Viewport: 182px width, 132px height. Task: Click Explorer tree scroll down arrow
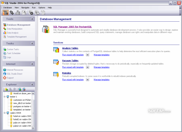point(33,128)
